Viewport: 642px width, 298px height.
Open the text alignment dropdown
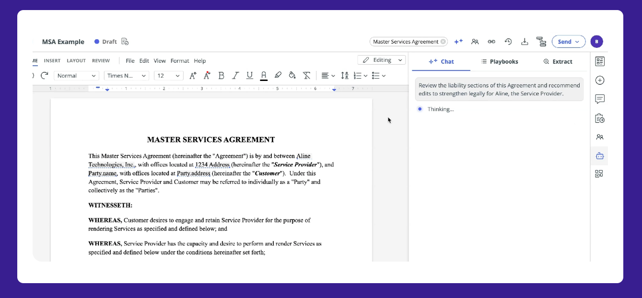(x=328, y=75)
